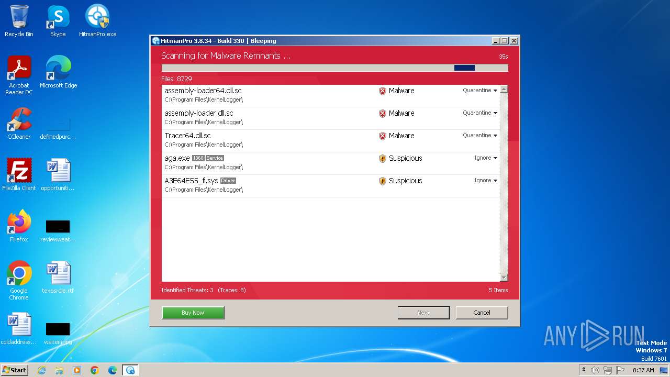670x377 pixels.
Task: Click the Suspicious shield icon for aga.exe
Action: [x=383, y=158]
